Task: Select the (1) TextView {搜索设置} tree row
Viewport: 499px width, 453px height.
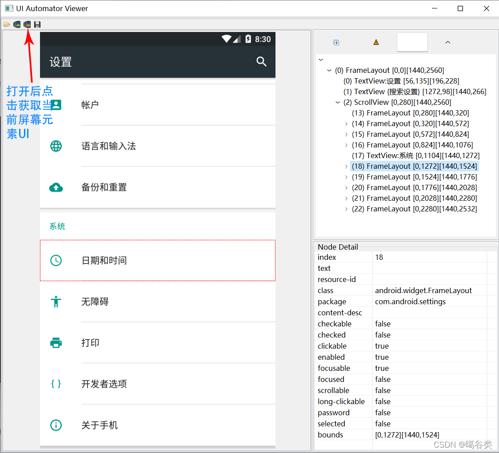Action: (415, 91)
